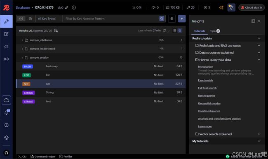Click the 755 KB memory statistic
Image resolution: width=268 pixels, height=159 pixels.
coord(173,7)
